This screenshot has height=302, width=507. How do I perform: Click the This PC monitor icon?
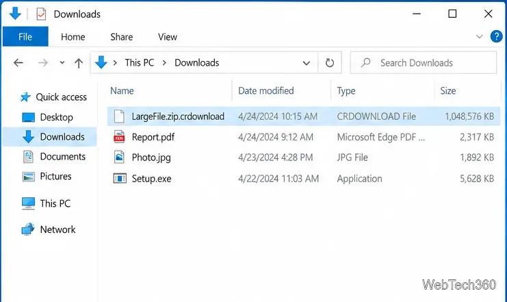(28, 203)
